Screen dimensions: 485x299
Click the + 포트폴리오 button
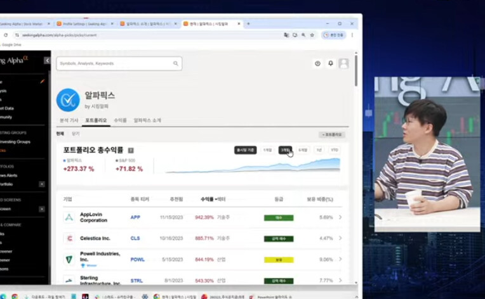click(332, 134)
